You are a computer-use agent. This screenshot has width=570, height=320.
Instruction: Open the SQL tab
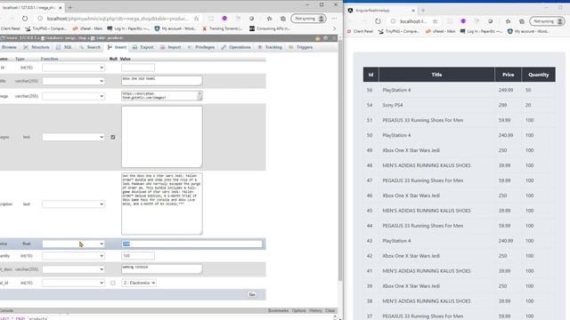64,47
